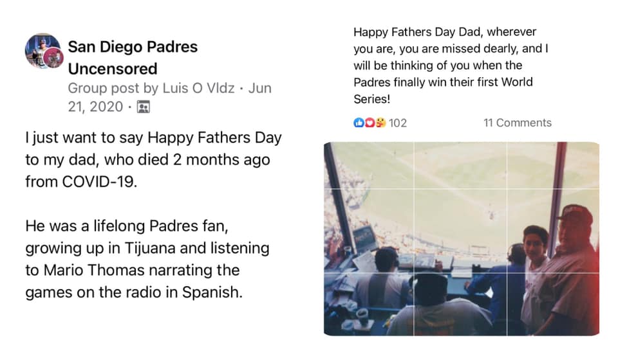
Task: Open the 11 Comments list
Action: pos(517,123)
